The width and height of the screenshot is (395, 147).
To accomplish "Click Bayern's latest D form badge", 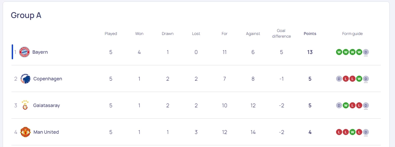I will point(366,52).
